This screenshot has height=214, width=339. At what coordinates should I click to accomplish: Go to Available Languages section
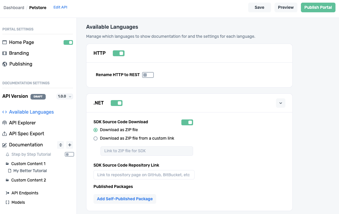(x=31, y=112)
